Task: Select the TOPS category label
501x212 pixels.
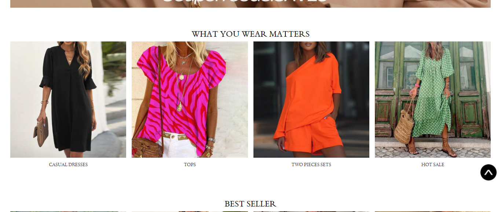Action: pos(190,165)
